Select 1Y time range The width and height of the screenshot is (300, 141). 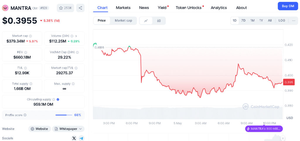(x=261, y=20)
